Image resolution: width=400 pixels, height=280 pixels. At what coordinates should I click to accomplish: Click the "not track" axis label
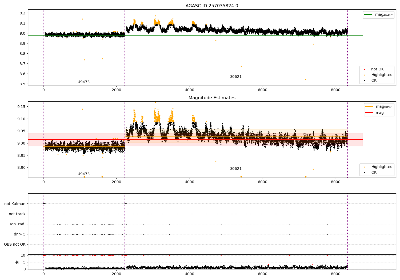(x=17, y=214)
